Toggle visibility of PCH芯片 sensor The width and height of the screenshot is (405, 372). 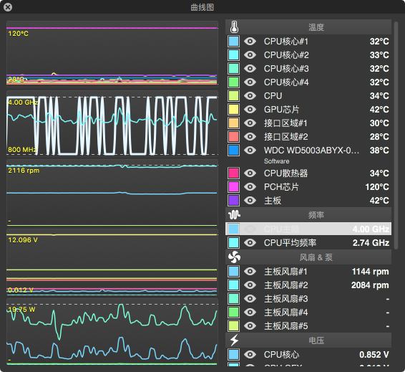point(250,186)
